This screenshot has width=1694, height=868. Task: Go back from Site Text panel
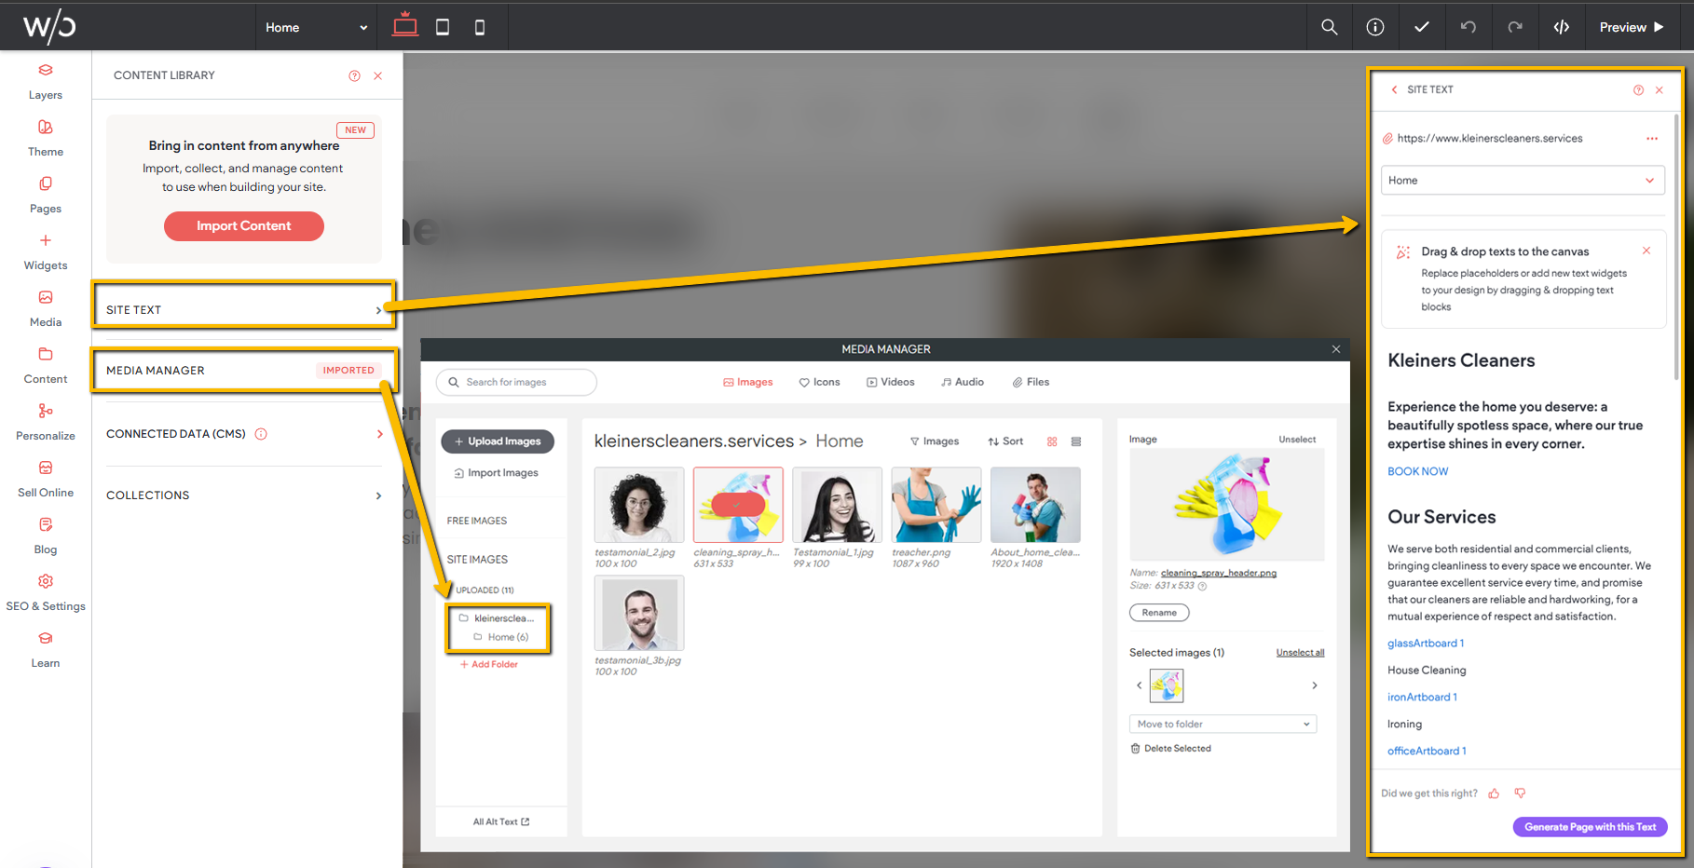[x=1394, y=90]
